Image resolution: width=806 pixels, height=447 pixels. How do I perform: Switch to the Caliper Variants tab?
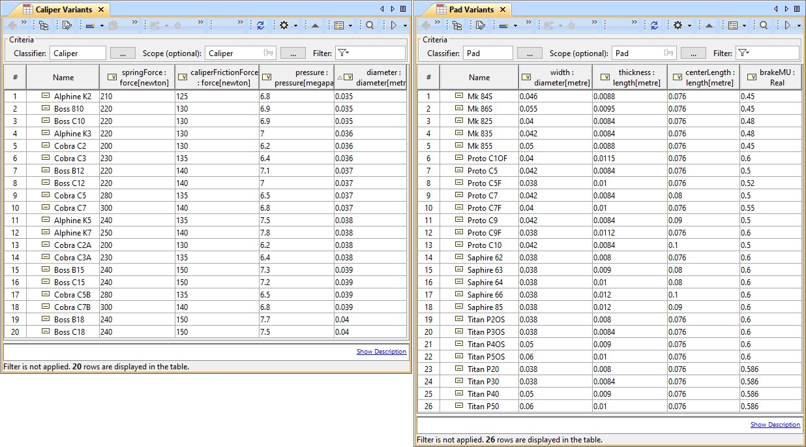[x=63, y=10]
